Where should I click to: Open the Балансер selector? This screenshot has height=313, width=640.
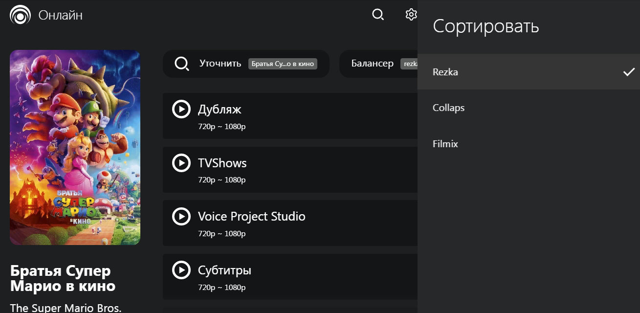pyautogui.click(x=372, y=64)
